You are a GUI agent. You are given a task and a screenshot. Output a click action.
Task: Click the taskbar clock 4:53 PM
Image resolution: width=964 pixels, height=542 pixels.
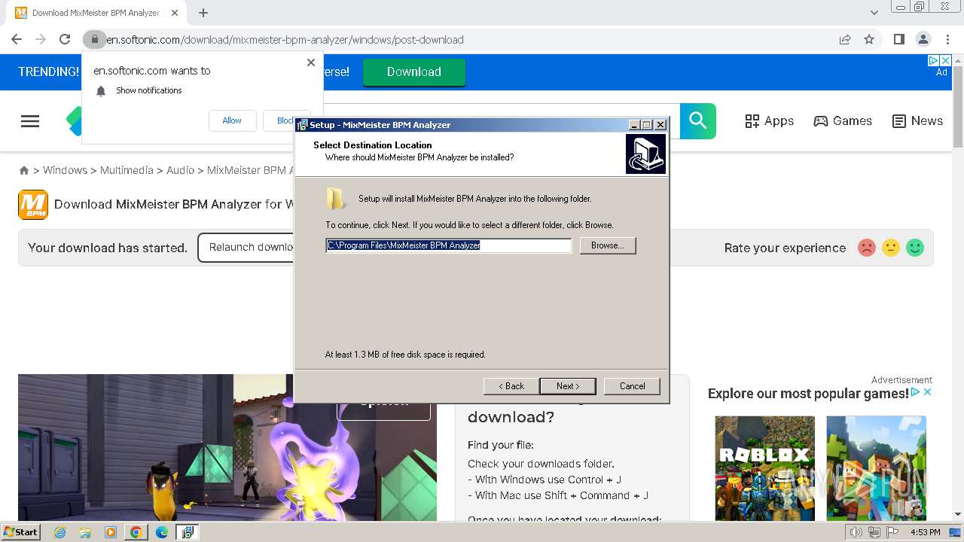925,532
